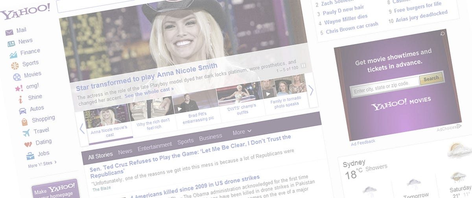Click the Sydney weather location
Screen dimensions: 472x198
(354, 163)
